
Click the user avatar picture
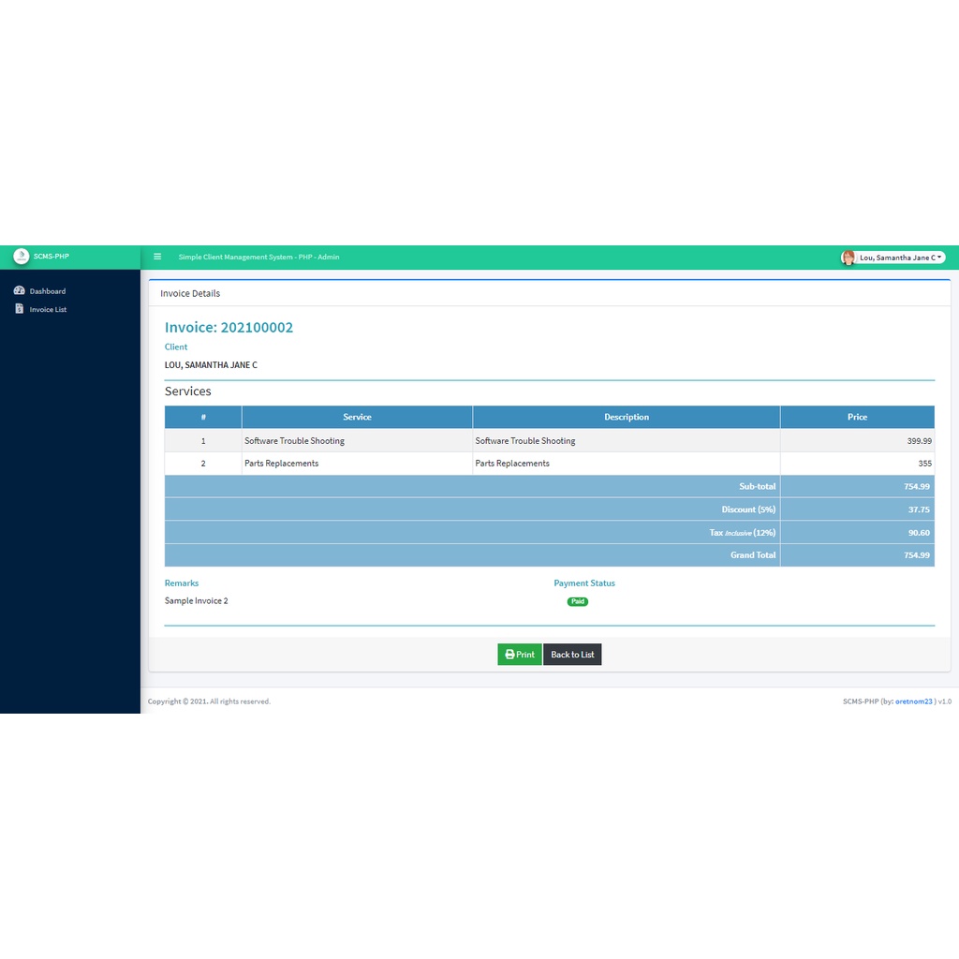point(848,258)
